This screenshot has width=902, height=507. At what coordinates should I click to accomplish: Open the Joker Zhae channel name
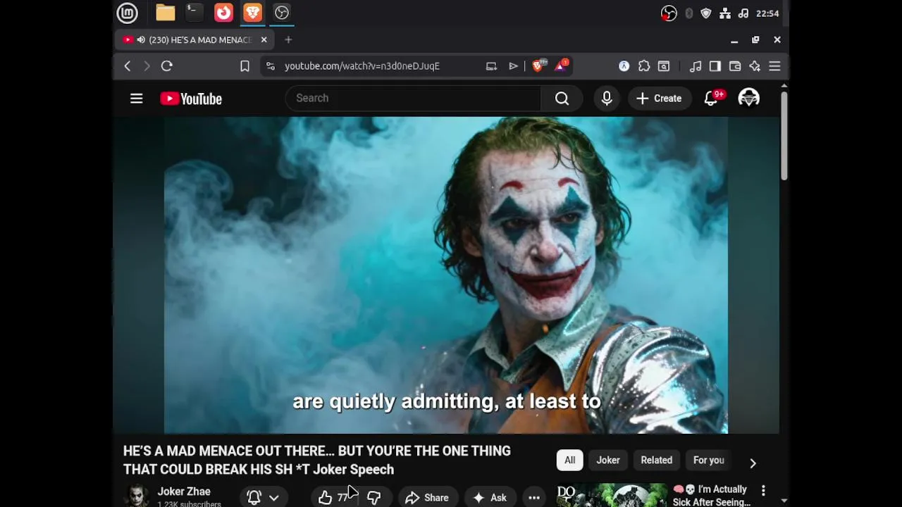click(184, 492)
